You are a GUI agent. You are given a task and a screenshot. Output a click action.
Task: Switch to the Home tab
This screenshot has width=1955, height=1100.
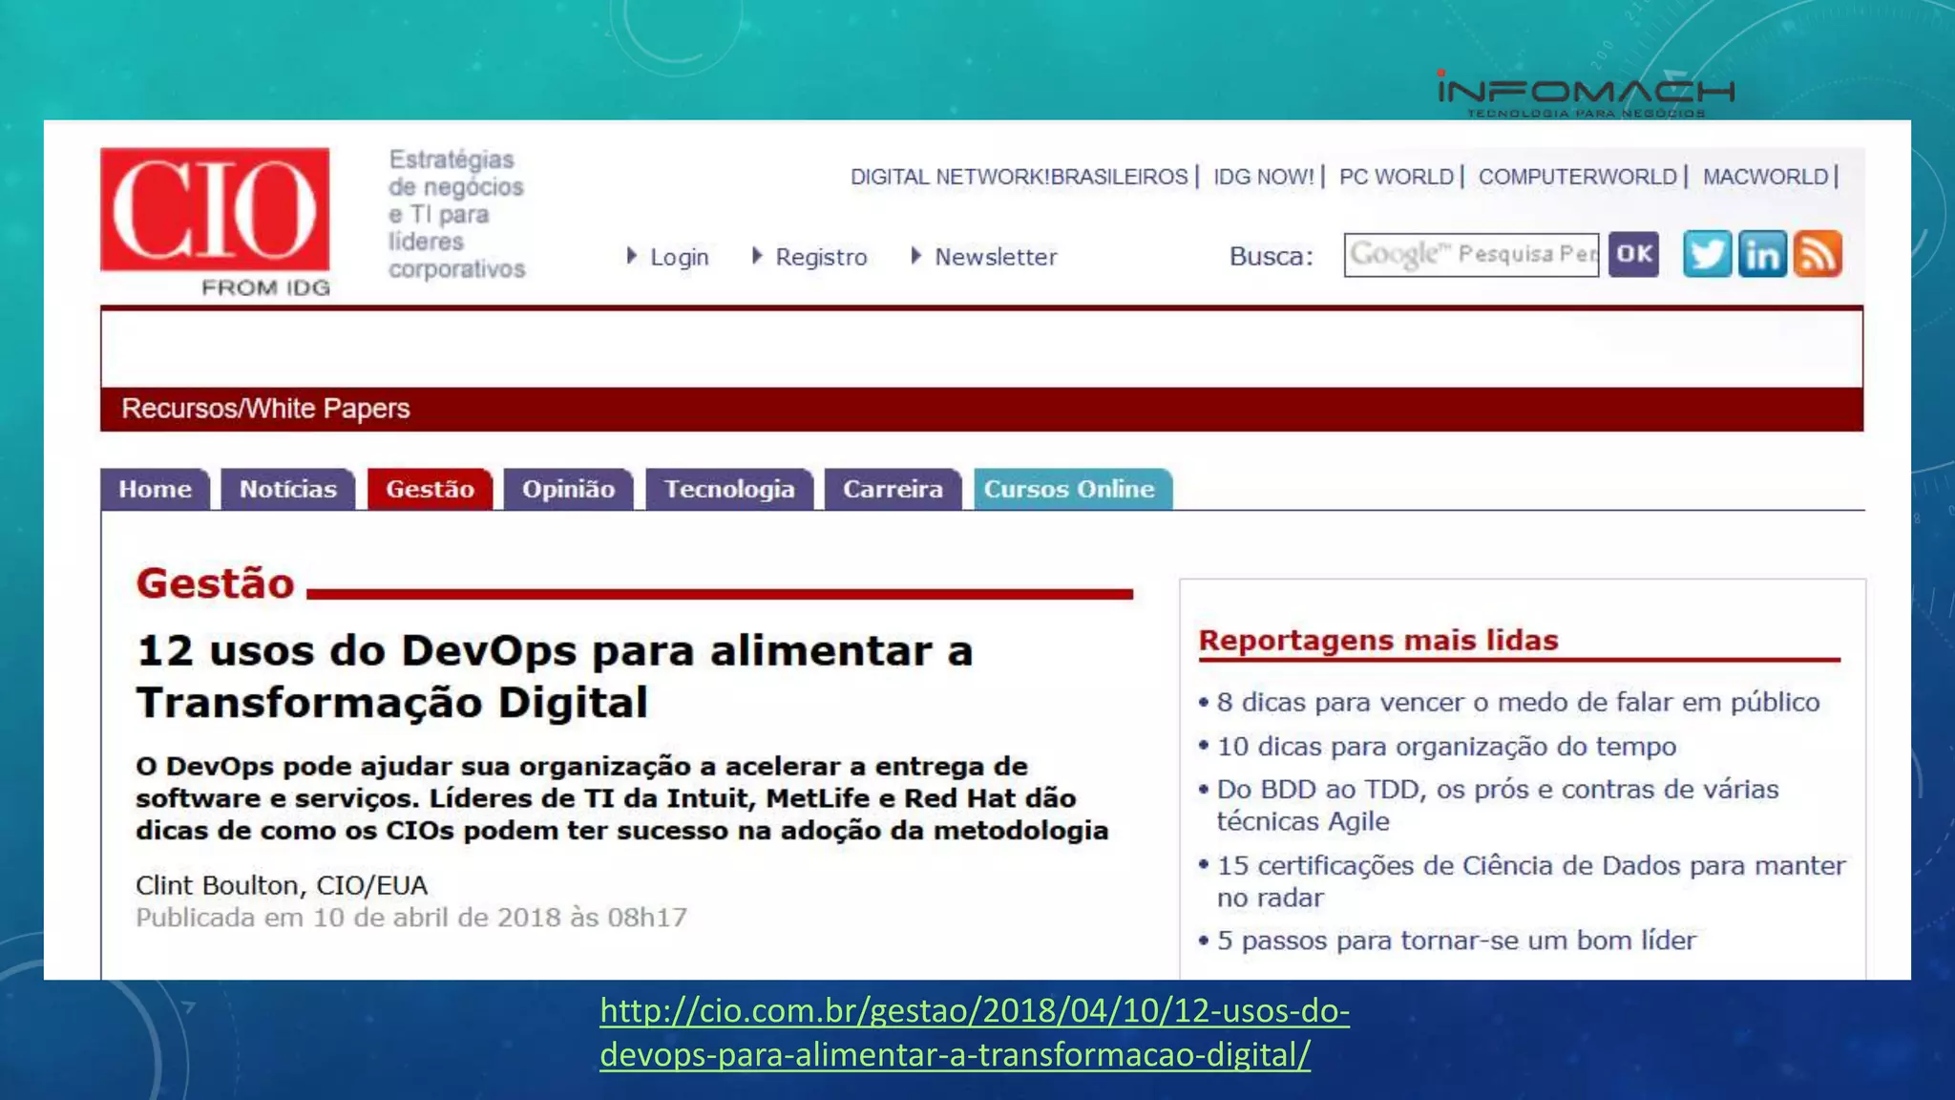point(155,489)
